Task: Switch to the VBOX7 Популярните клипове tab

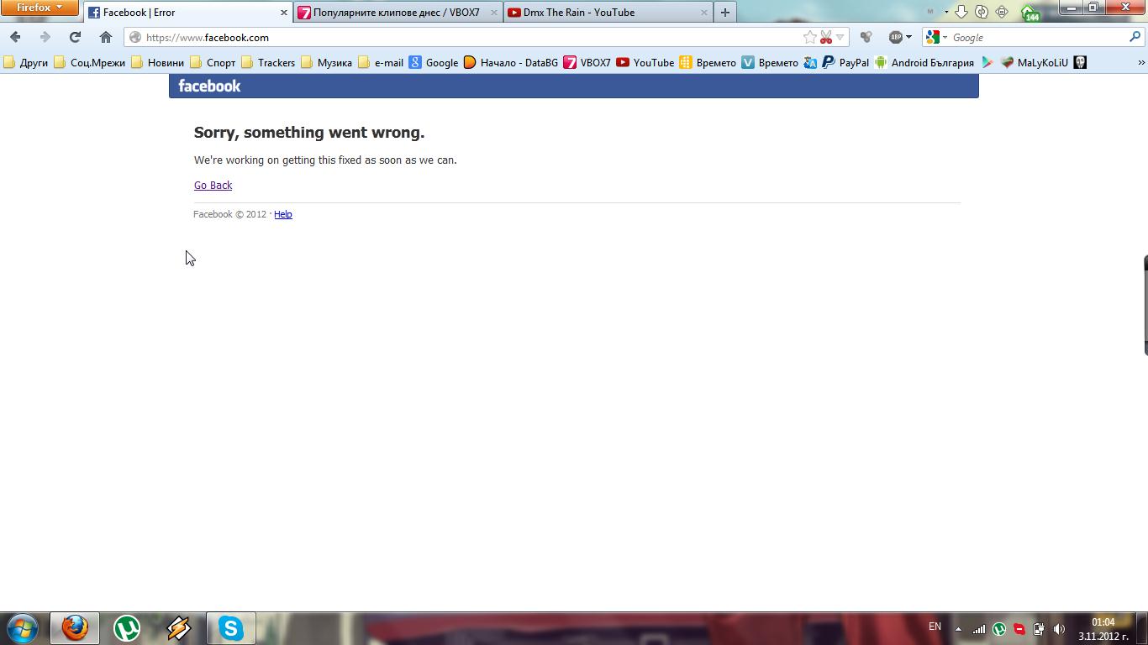Action: (397, 13)
